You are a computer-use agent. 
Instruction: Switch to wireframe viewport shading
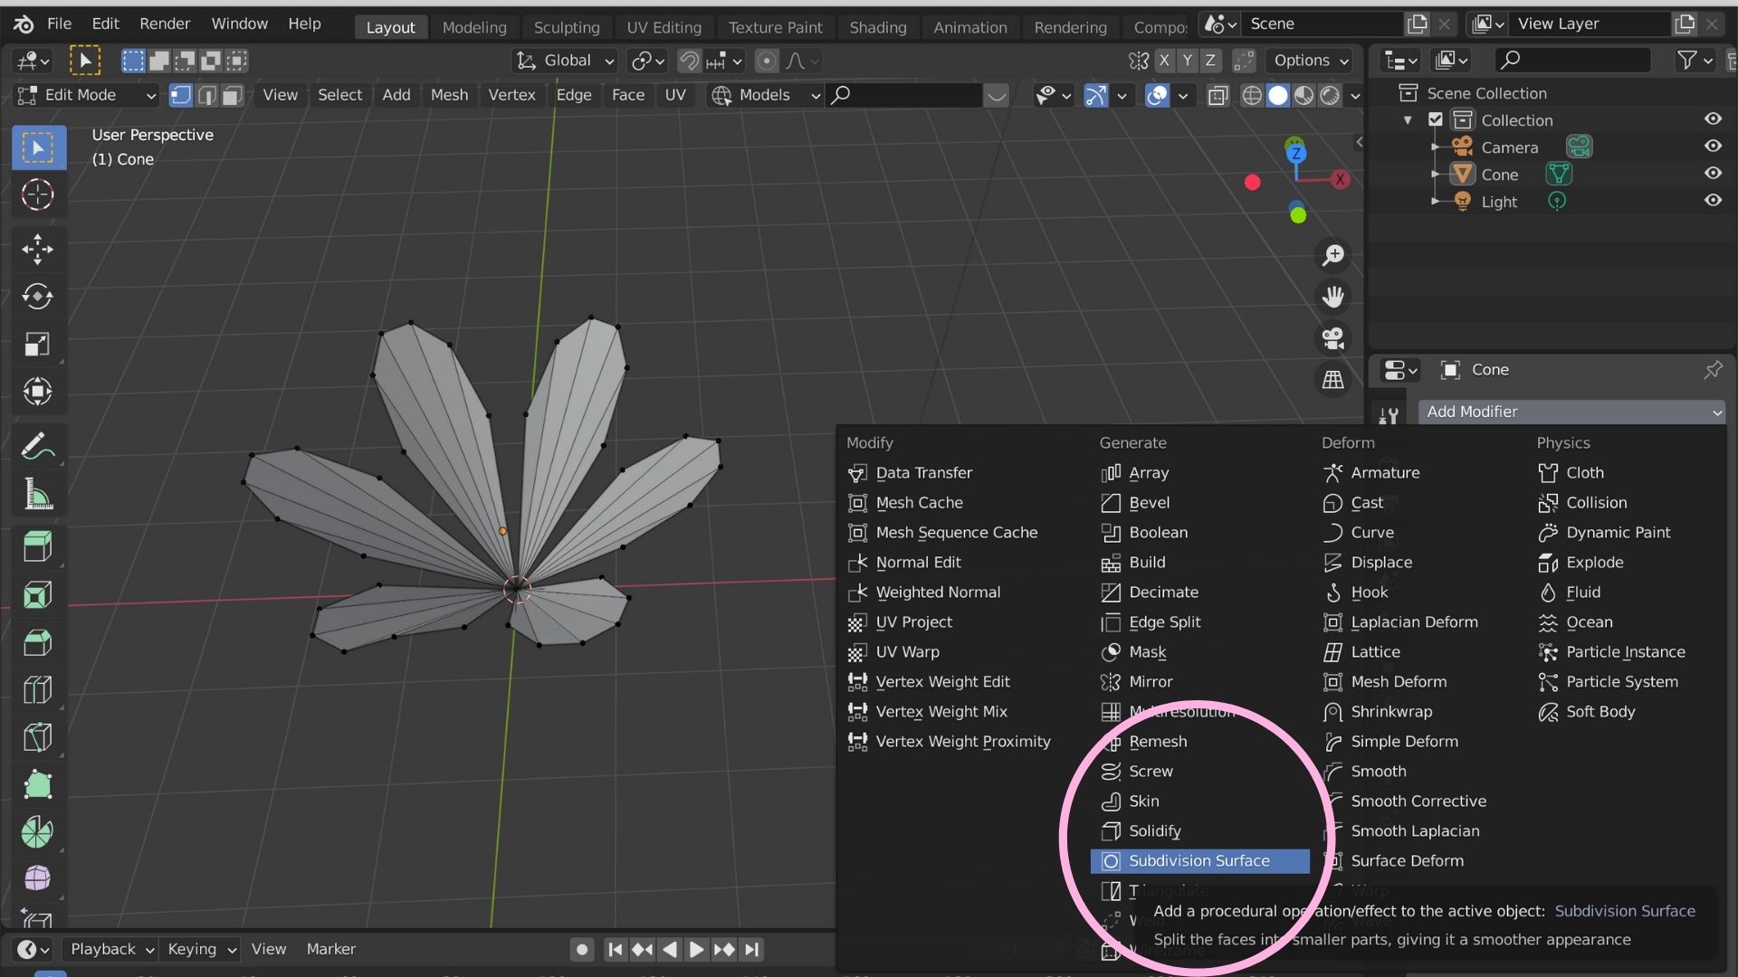click(1252, 95)
